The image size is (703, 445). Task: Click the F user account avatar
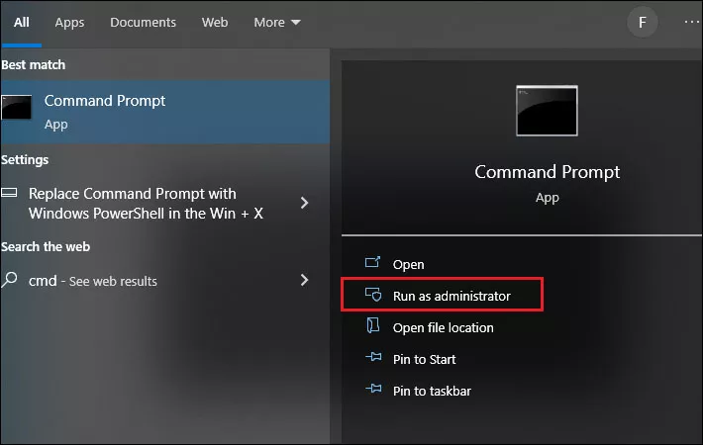click(x=642, y=22)
